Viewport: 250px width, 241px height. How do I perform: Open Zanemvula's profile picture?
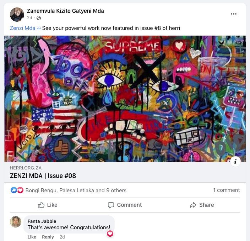coord(17,14)
